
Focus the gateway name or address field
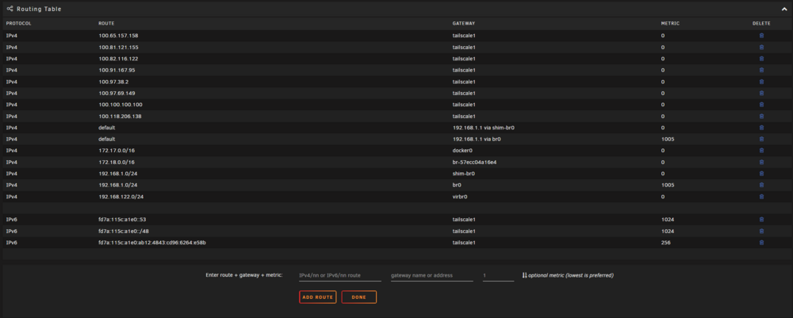click(x=432, y=275)
